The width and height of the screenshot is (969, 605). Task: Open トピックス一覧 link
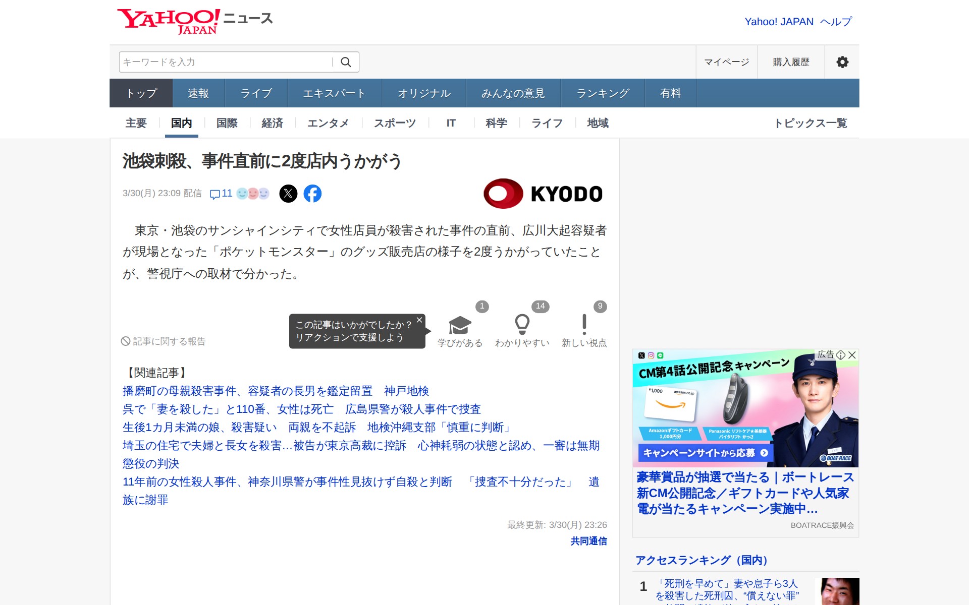point(810,123)
